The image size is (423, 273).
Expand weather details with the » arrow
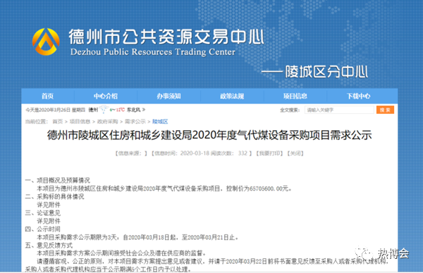click(x=144, y=110)
